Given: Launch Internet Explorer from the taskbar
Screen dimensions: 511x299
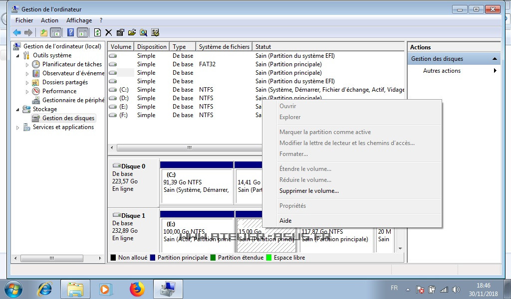Looking at the screenshot, I should click(x=45, y=289).
